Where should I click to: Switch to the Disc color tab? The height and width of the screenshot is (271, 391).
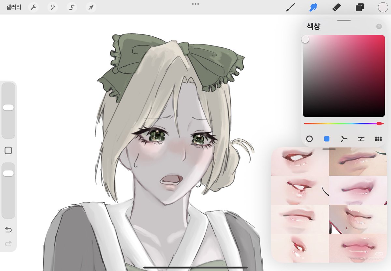310,139
